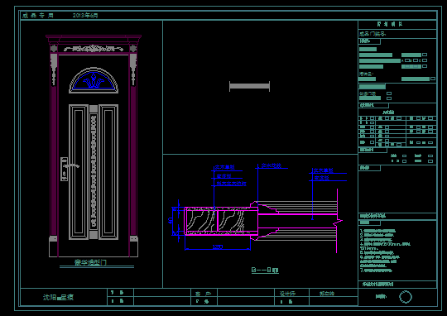The width and height of the screenshot is (447, 316).
Task: Select the carved ornament on the door lintel
Action: coord(94,49)
